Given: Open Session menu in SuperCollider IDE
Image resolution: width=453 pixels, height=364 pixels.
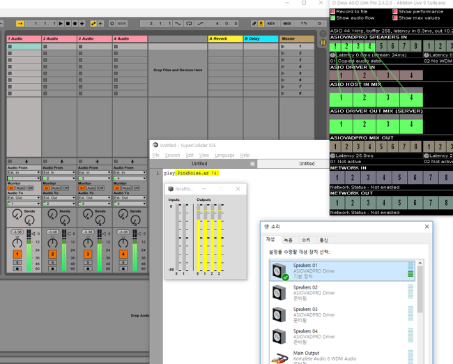Looking at the screenshot, I should pyautogui.click(x=172, y=156).
